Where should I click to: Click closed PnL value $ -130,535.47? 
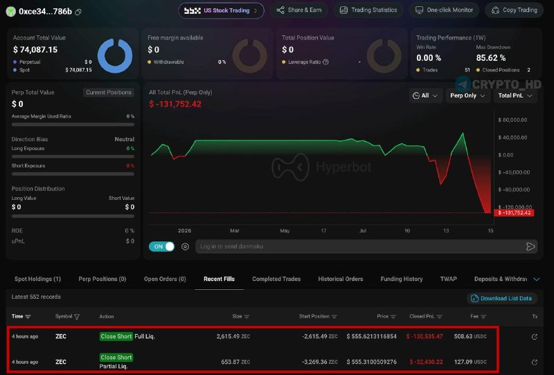click(425, 336)
